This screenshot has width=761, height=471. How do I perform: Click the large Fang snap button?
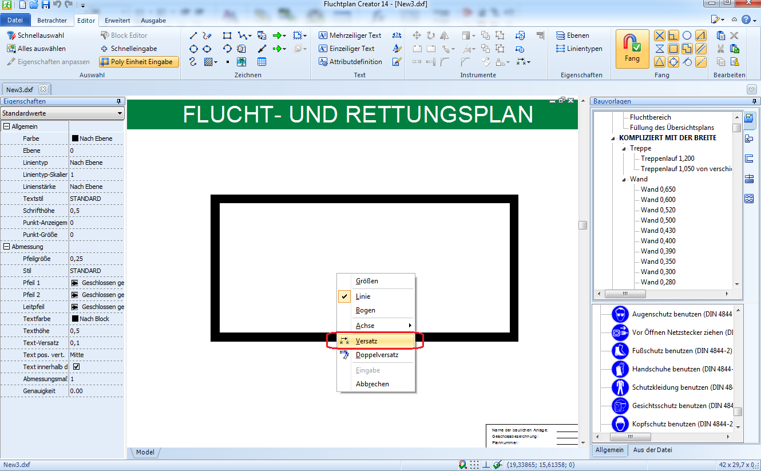(x=632, y=49)
